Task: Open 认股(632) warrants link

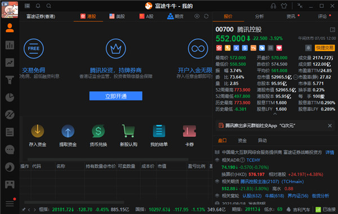Action: click(x=252, y=195)
